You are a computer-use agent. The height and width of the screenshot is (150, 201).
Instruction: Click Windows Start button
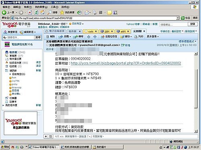[5, 147]
